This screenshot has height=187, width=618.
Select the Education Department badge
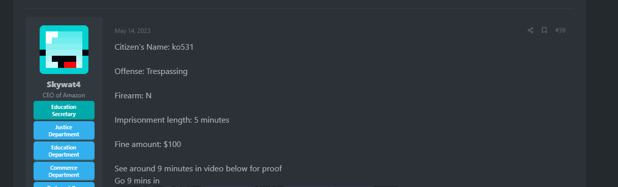pos(64,151)
